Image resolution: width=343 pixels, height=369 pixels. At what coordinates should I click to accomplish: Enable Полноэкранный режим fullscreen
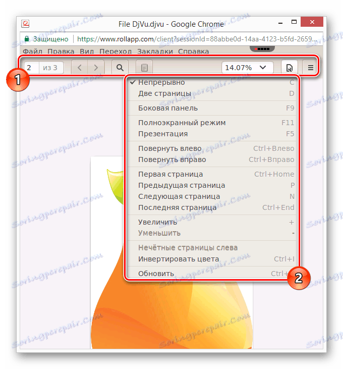click(x=211, y=123)
